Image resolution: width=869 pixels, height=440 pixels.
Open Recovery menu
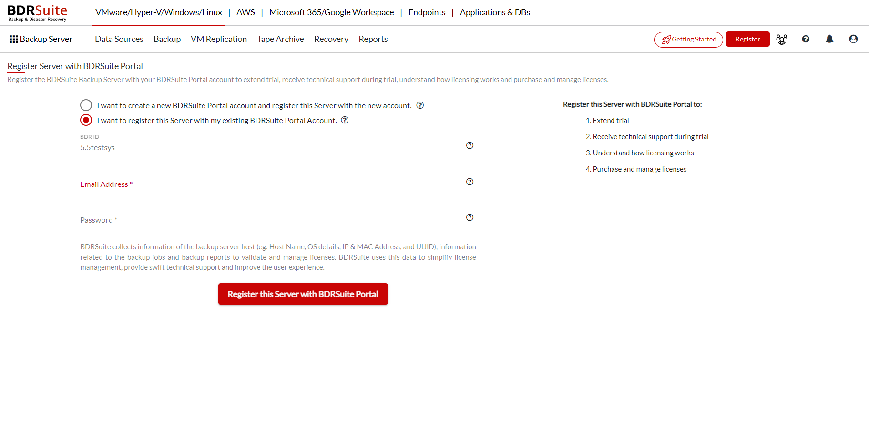(x=331, y=39)
